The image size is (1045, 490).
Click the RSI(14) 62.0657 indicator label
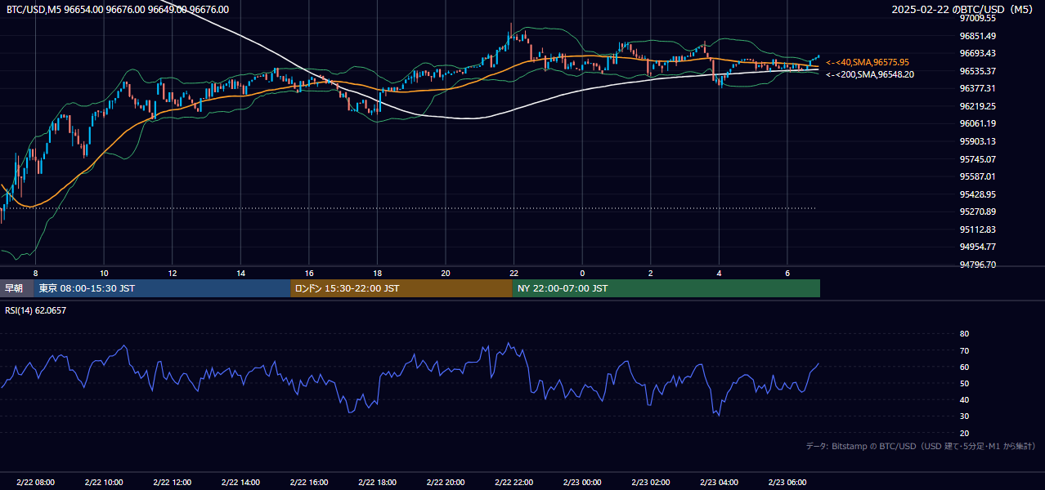click(x=36, y=311)
